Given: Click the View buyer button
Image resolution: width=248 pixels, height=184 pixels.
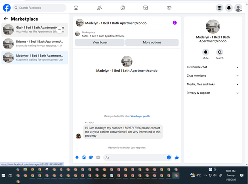Looking at the screenshot, I should [x=100, y=42].
